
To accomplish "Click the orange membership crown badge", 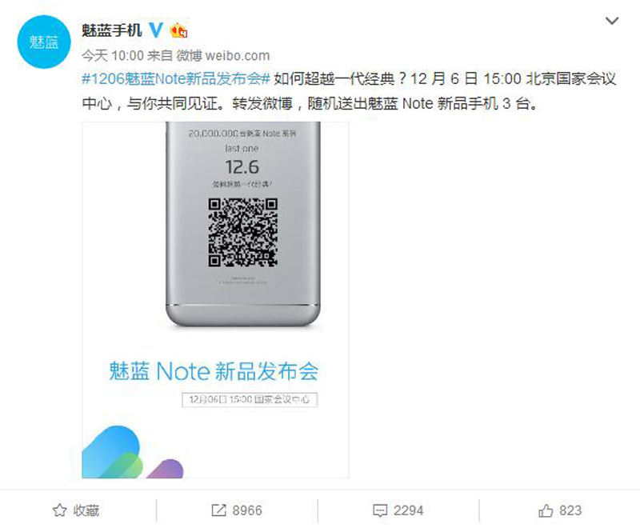I will tap(178, 30).
